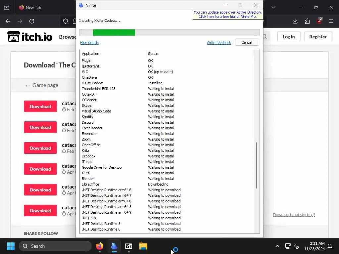Click the taskbar Search box
The width and height of the screenshot is (339, 254).
(55, 246)
